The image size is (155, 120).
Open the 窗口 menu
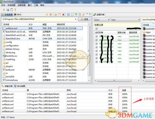30,5
